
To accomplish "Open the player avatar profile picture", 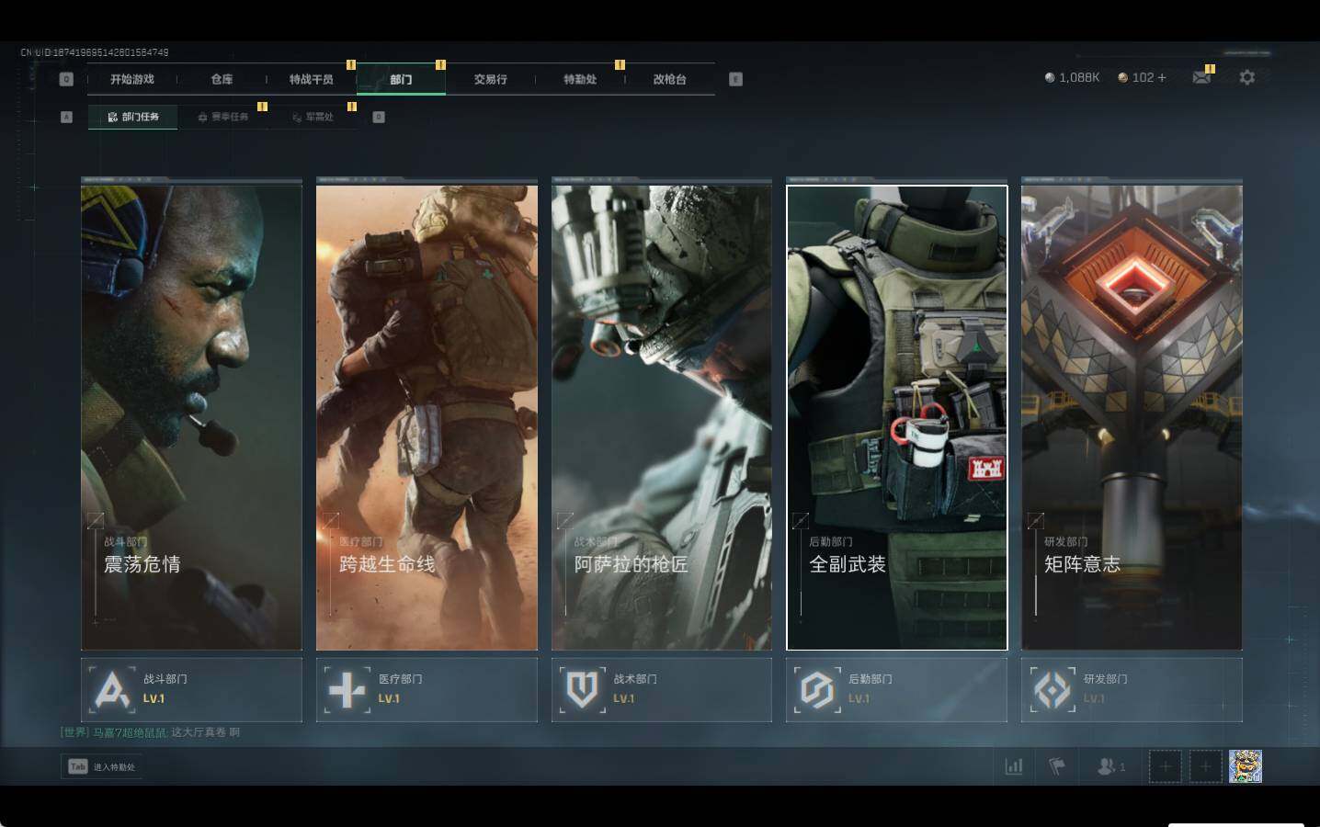I will tap(1246, 766).
